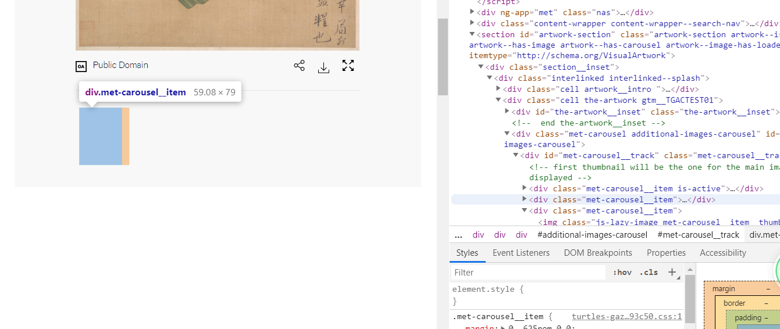Screen dimensions: 780x329
Task: Expand the the-artwork__inset div node
Action: [507, 112]
